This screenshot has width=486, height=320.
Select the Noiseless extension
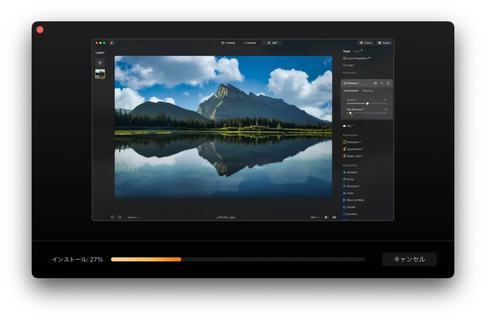tap(352, 142)
